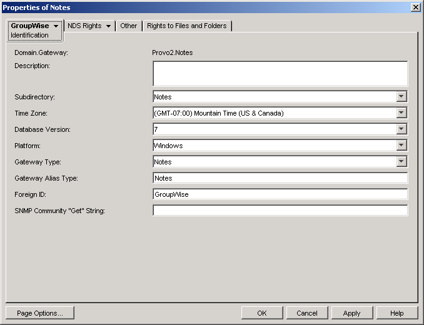Expand the GroupWise tab dropdown arrow
The width and height of the screenshot is (424, 325).
point(56,26)
